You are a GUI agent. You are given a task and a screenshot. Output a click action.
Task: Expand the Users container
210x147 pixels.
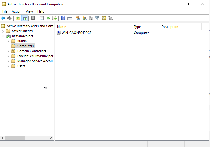(x=8, y=66)
